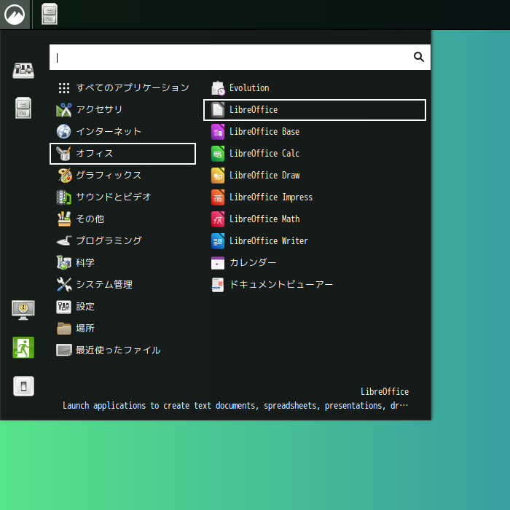The height and width of the screenshot is (510, 510).
Task: Open ドキュメントビューアー document viewer
Action: click(280, 285)
